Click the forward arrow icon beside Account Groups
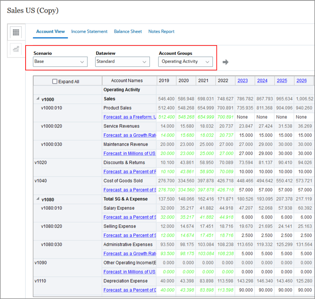 coord(225,62)
